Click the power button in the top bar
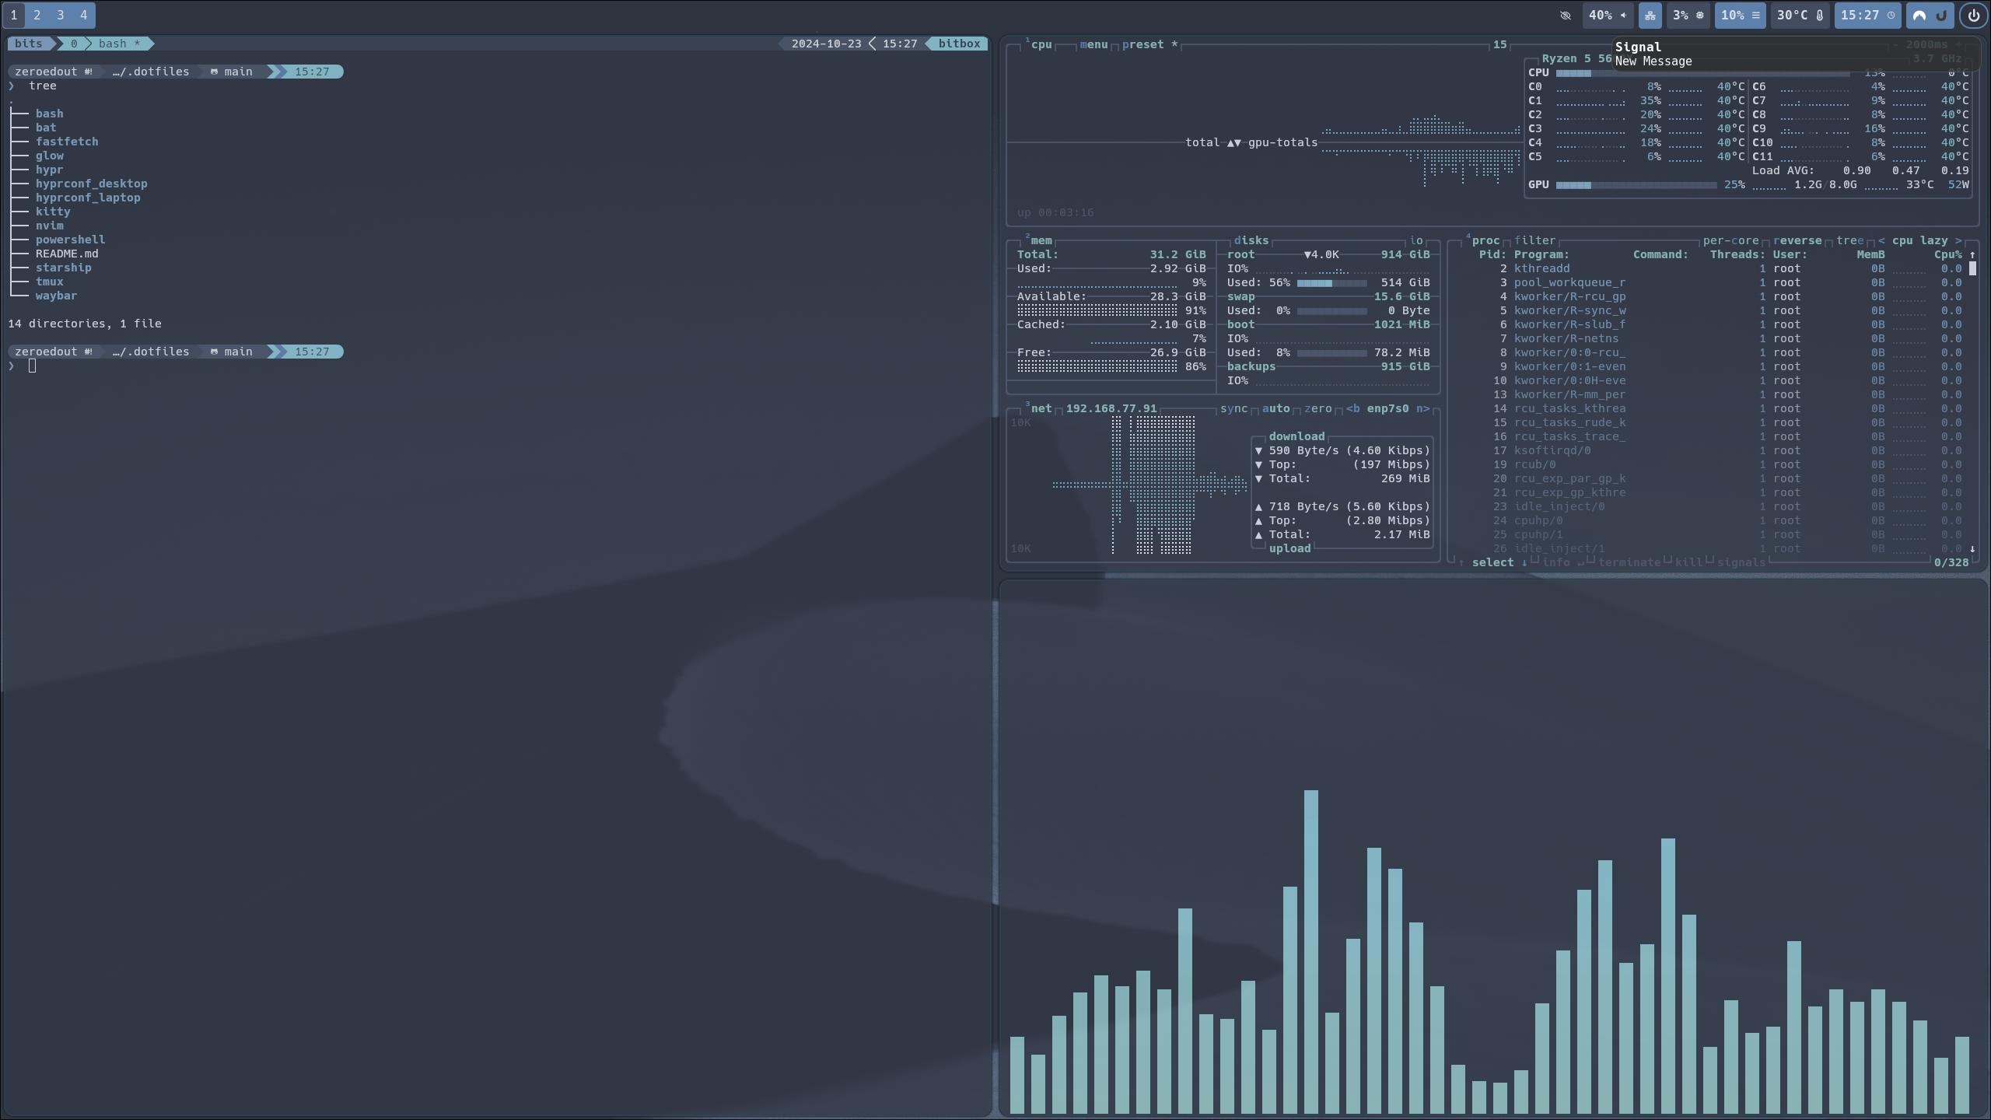 (x=1973, y=15)
